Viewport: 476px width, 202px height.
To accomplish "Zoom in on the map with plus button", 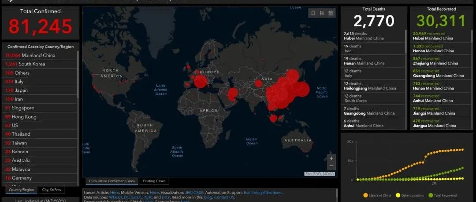I will (x=331, y=158).
